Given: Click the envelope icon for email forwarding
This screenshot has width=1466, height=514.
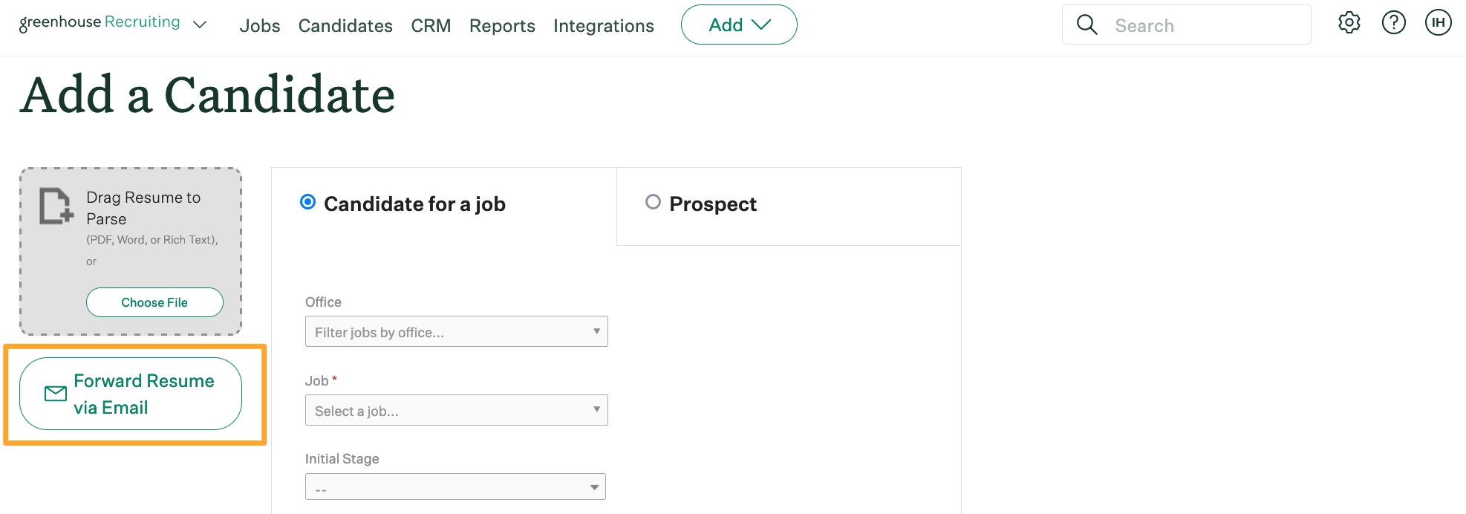Looking at the screenshot, I should click(56, 394).
